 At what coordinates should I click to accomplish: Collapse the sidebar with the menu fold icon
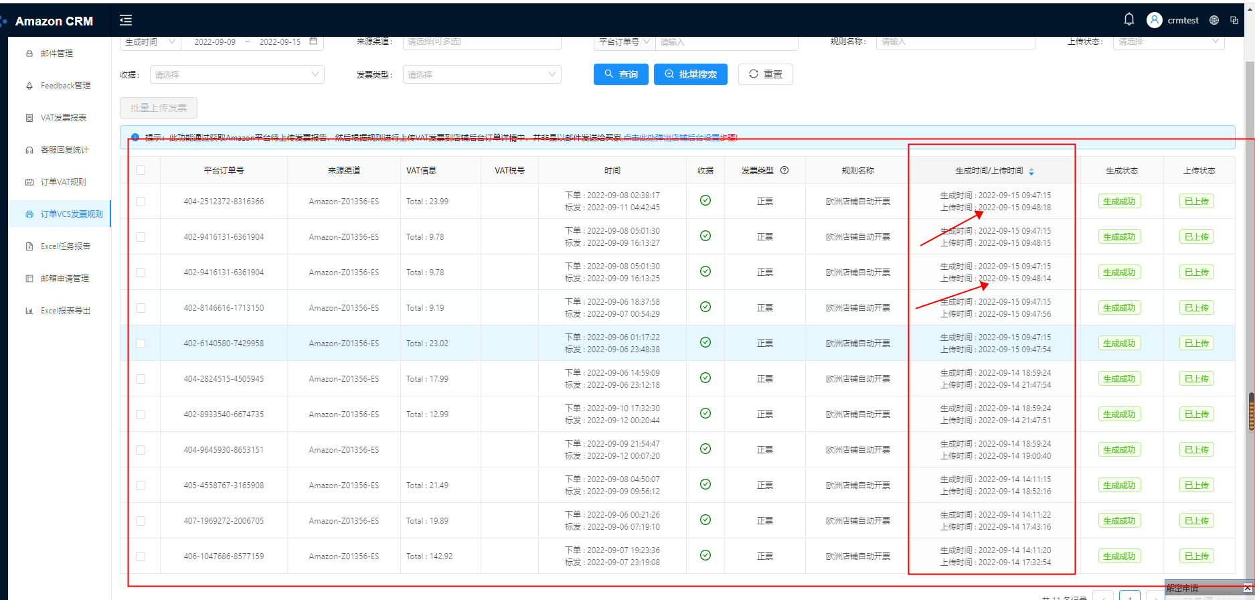coord(126,20)
